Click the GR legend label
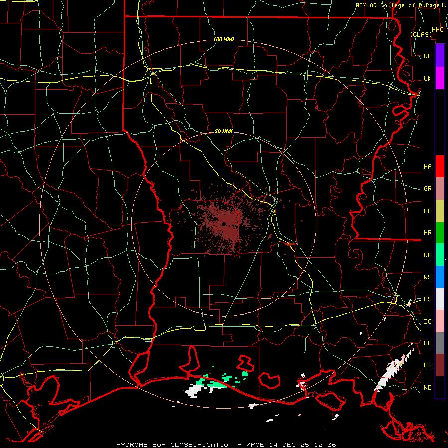Screen dimensions: 448x448 click(x=427, y=189)
